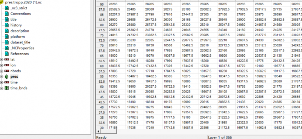The image size is (302, 139).
Task: Click the lat dimension icon
Action: [x=7, y=60]
